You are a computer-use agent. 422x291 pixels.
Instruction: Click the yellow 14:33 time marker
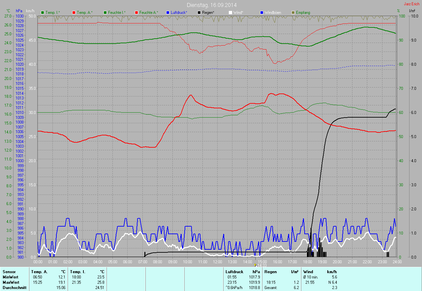pyautogui.click(x=255, y=265)
